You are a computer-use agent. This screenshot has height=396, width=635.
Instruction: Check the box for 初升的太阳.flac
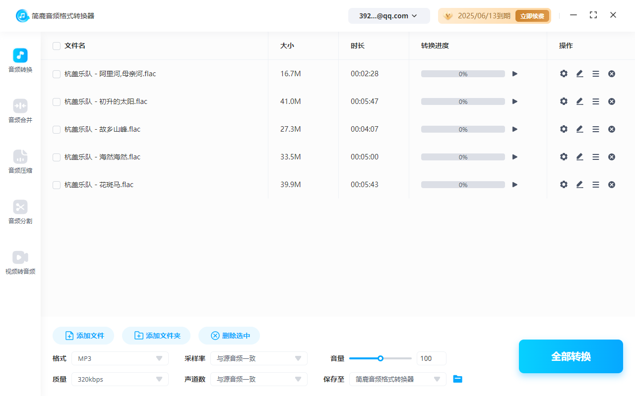pos(57,102)
